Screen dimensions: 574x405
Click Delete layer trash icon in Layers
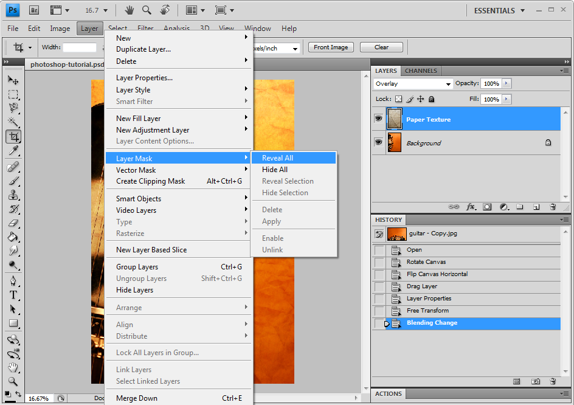552,207
